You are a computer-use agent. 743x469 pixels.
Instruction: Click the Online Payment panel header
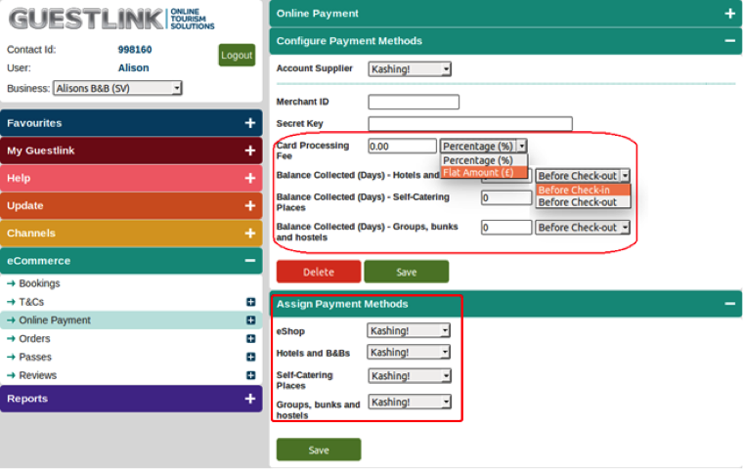pyautogui.click(x=505, y=14)
